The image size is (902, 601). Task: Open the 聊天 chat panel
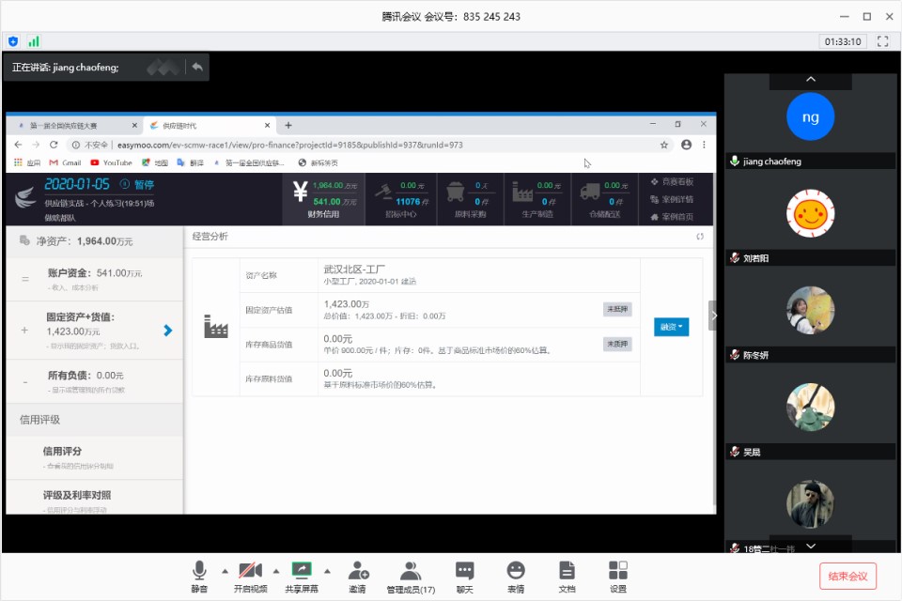click(x=464, y=576)
